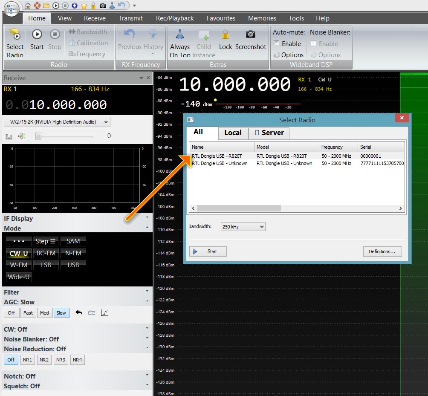428x396 pixels.
Task: Open the Transmit ribbon tab
Action: point(130,18)
